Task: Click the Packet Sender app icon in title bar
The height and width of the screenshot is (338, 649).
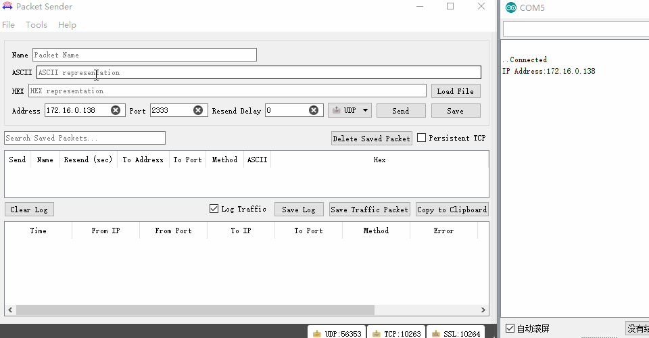Action: pyautogui.click(x=7, y=6)
